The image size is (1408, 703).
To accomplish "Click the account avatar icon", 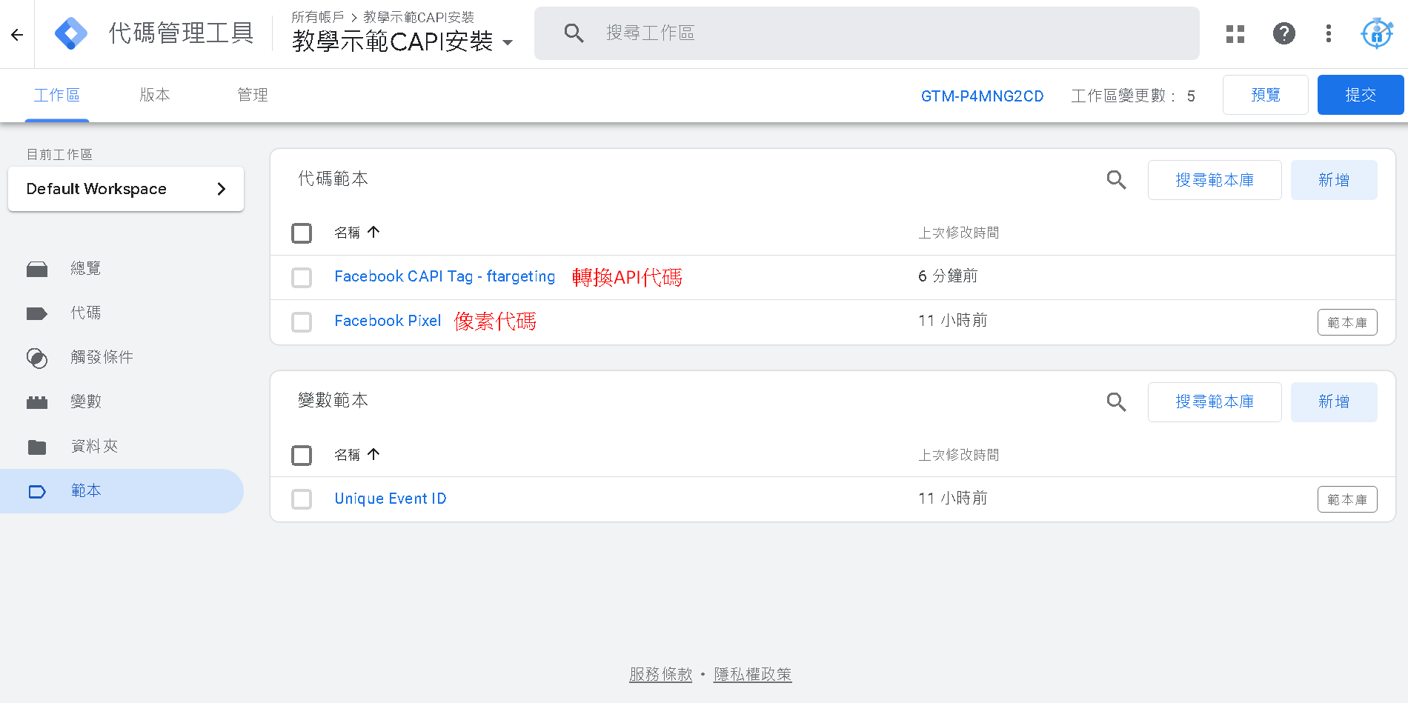I will [1377, 33].
